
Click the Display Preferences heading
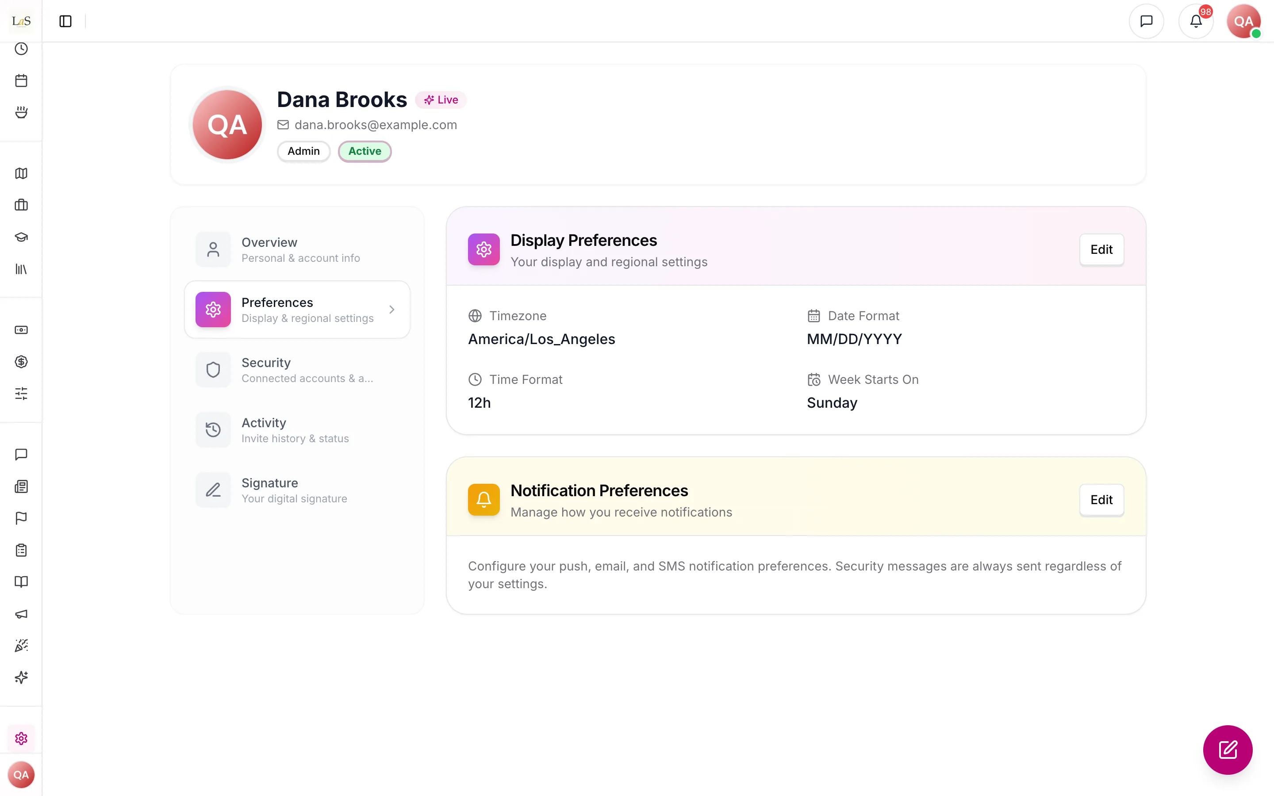point(583,241)
